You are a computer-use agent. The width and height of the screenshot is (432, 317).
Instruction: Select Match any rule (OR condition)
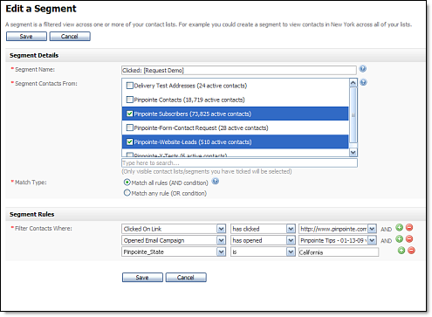pyautogui.click(x=127, y=193)
